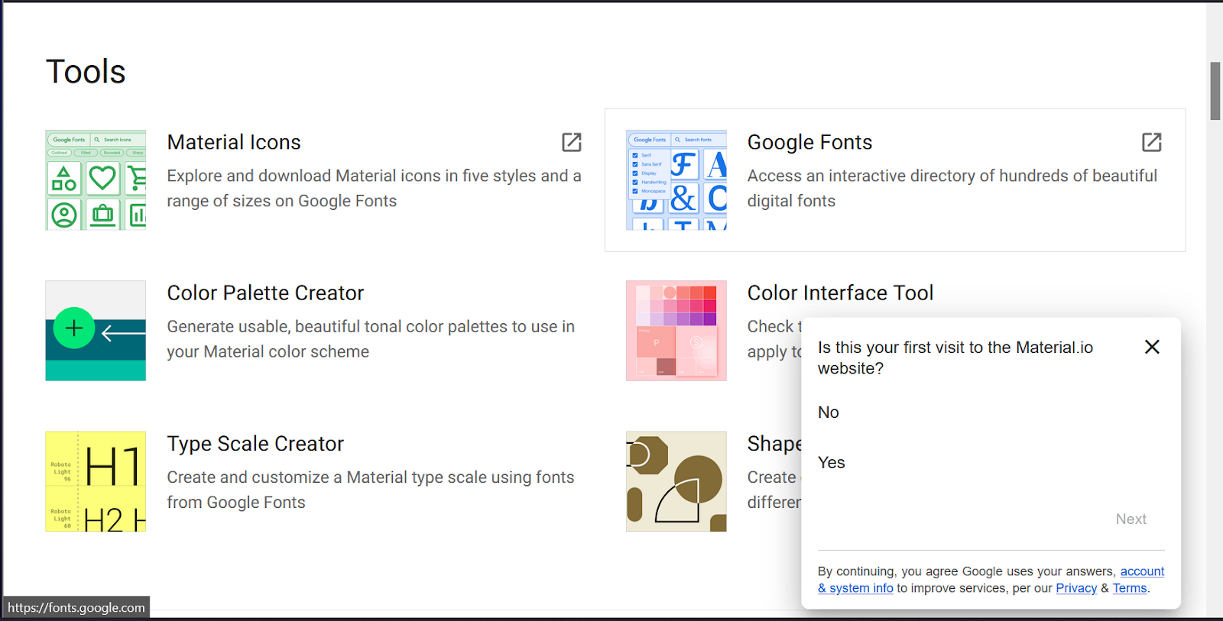
Task: Click the Google Fonts thumbnail image
Action: [x=676, y=180]
